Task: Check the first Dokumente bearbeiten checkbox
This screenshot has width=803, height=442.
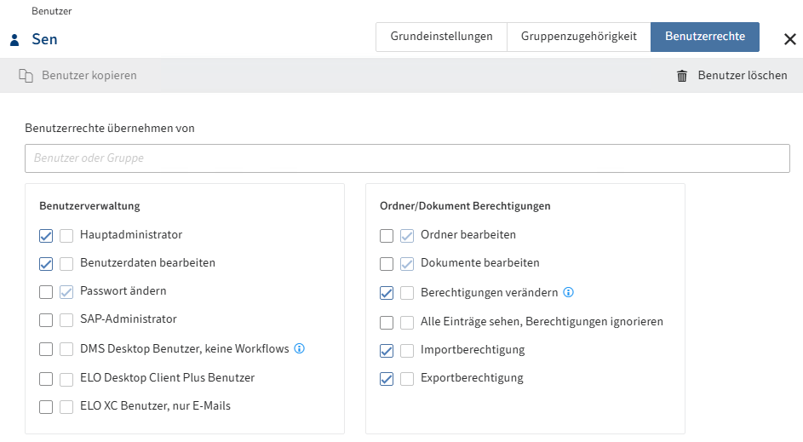Action: pos(387,264)
